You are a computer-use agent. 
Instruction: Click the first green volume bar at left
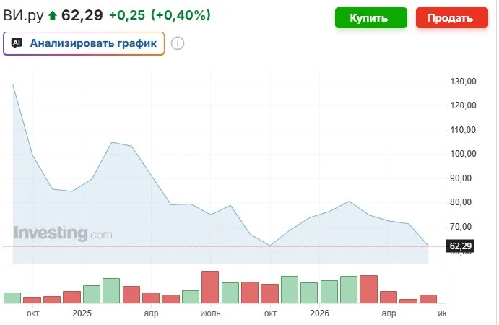(12, 298)
